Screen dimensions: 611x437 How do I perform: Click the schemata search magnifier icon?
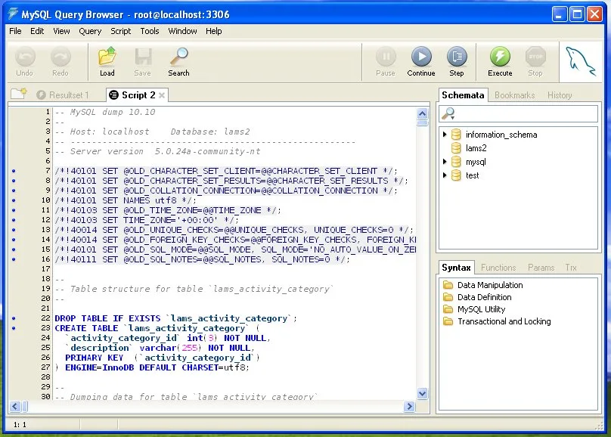pyautogui.click(x=448, y=113)
